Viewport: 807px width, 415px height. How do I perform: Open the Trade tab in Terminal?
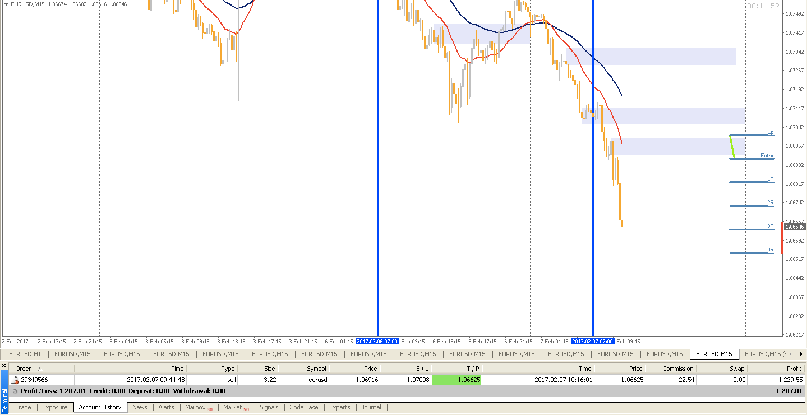click(23, 407)
